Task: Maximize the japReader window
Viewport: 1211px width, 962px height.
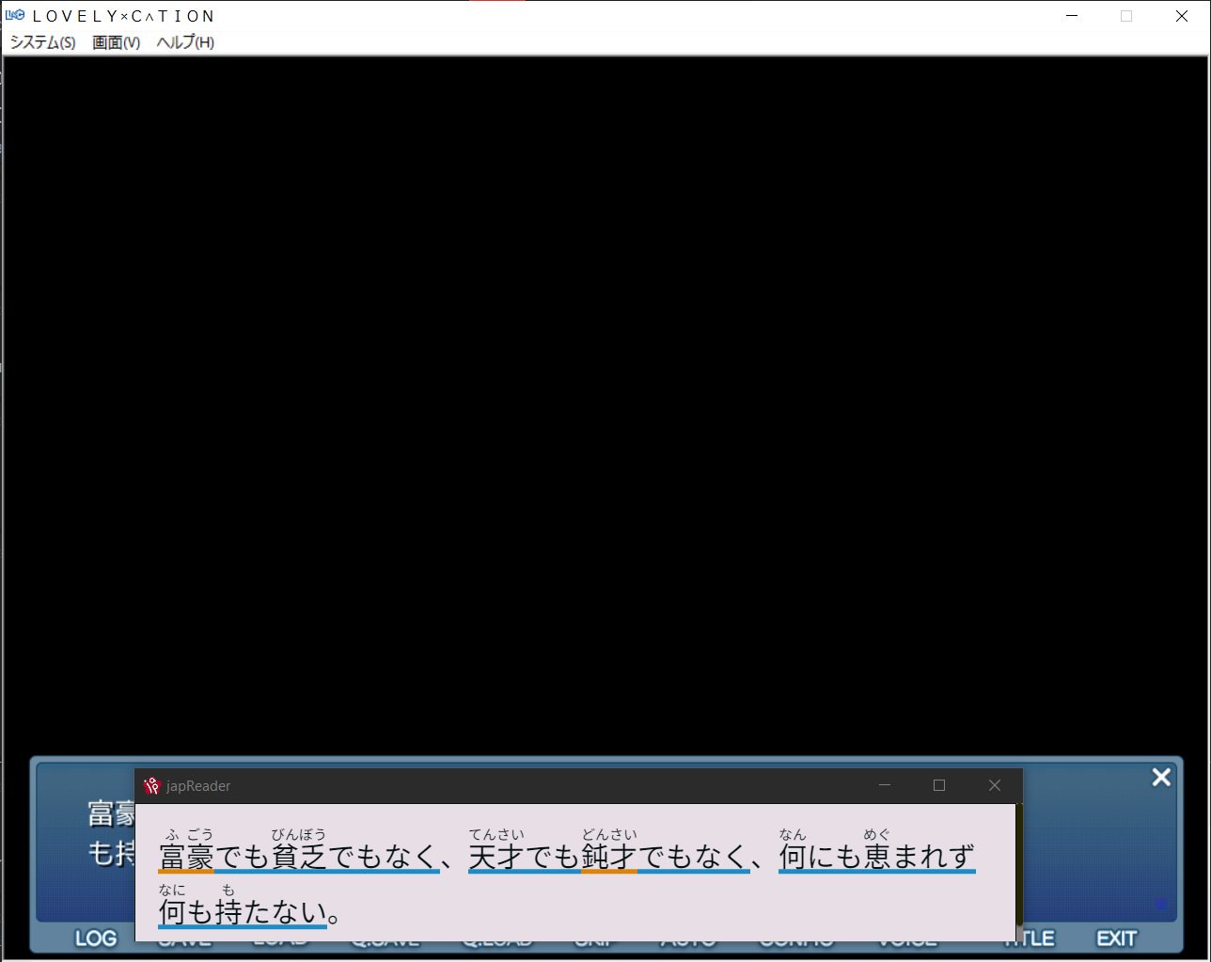Action: tap(938, 785)
